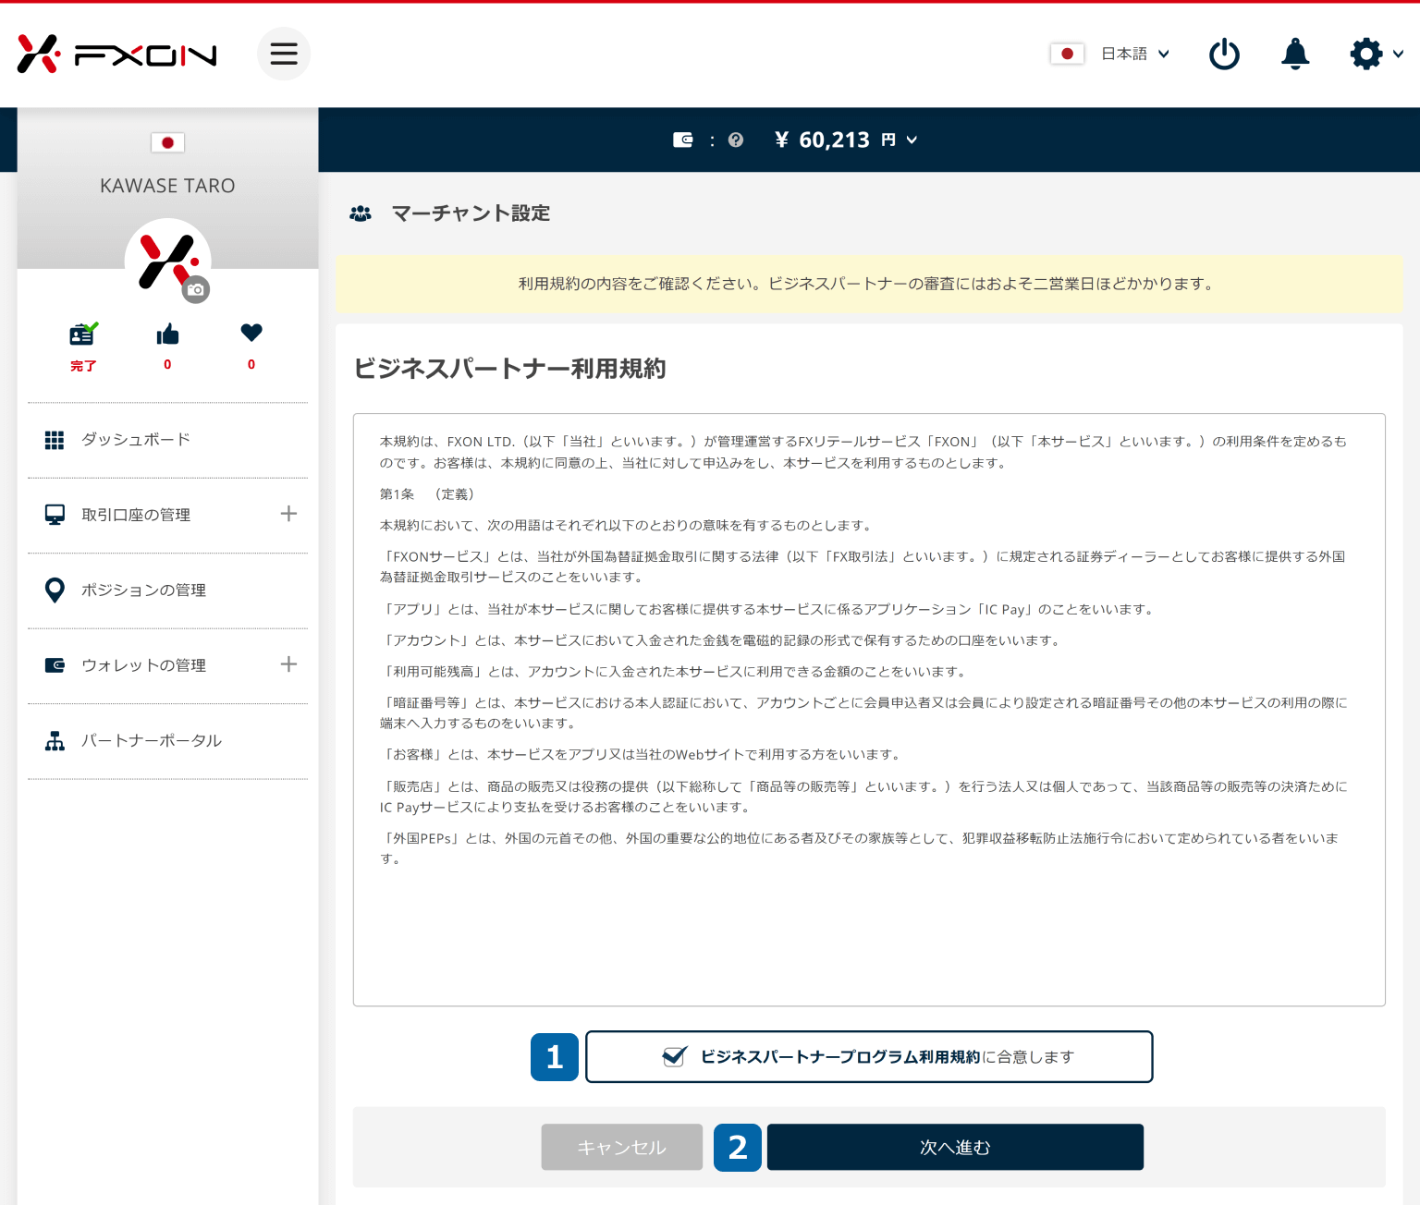Click the heart favorites icon
Image resolution: width=1420 pixels, height=1205 pixels.
coord(251,333)
